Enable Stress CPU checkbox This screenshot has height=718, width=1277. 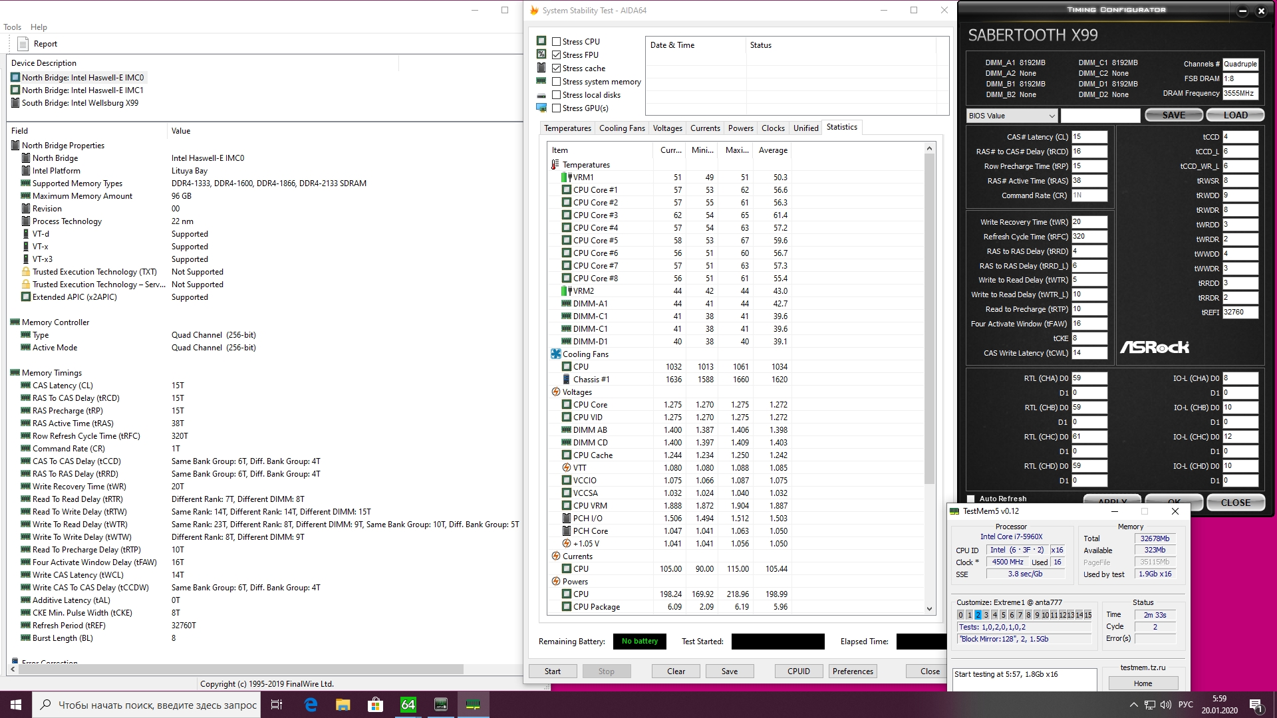pyautogui.click(x=557, y=42)
